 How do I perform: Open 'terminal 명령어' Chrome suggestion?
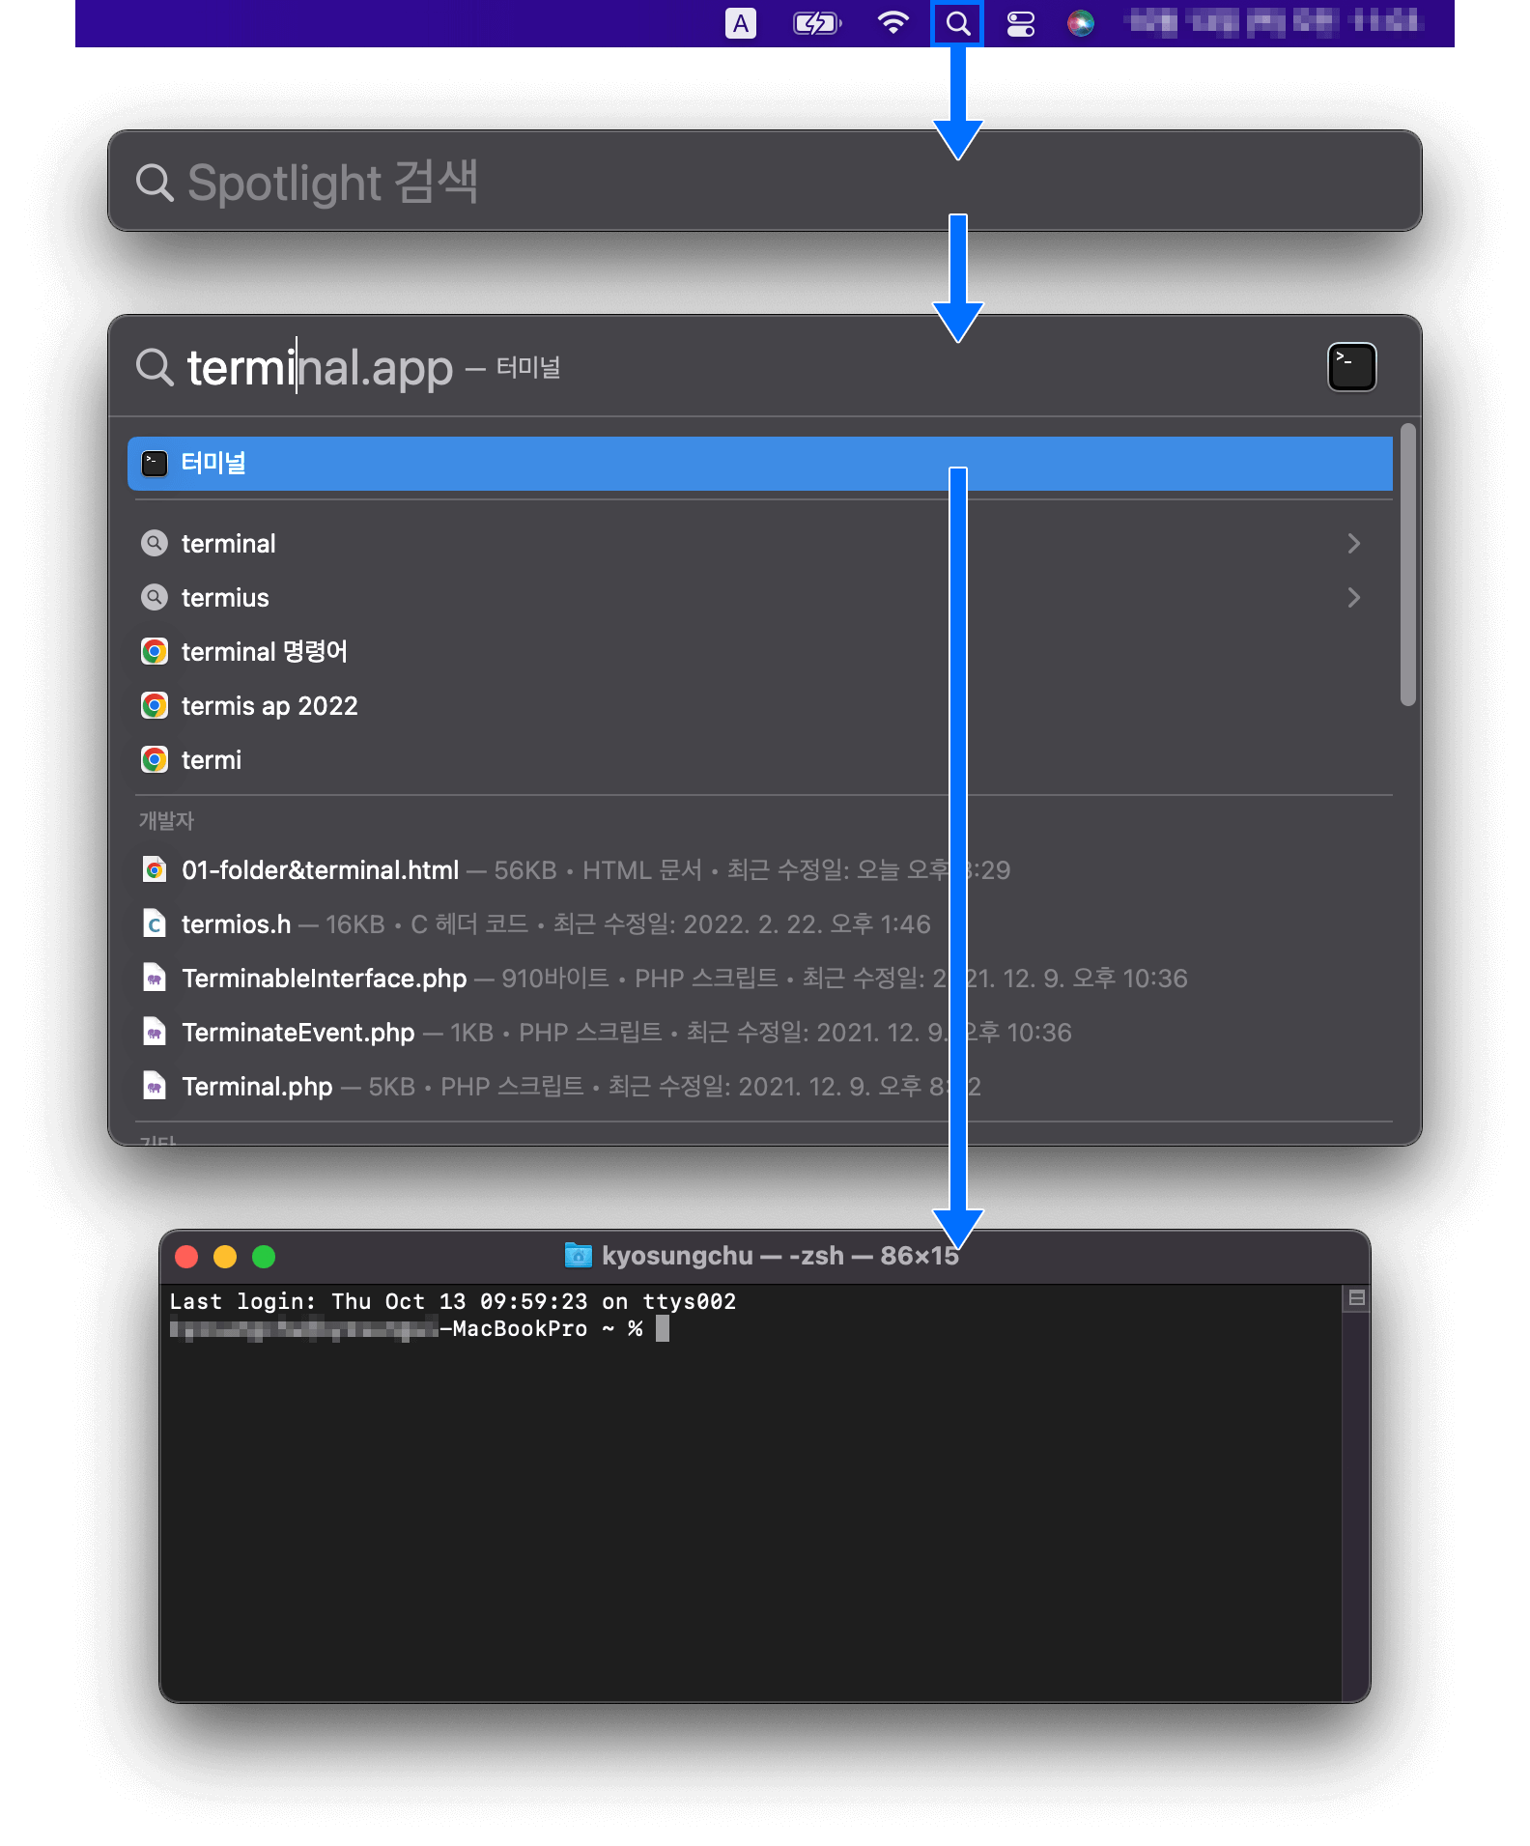tap(759, 652)
